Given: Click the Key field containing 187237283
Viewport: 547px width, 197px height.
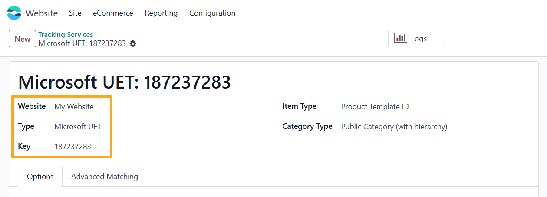Looking at the screenshot, I should click(x=73, y=147).
